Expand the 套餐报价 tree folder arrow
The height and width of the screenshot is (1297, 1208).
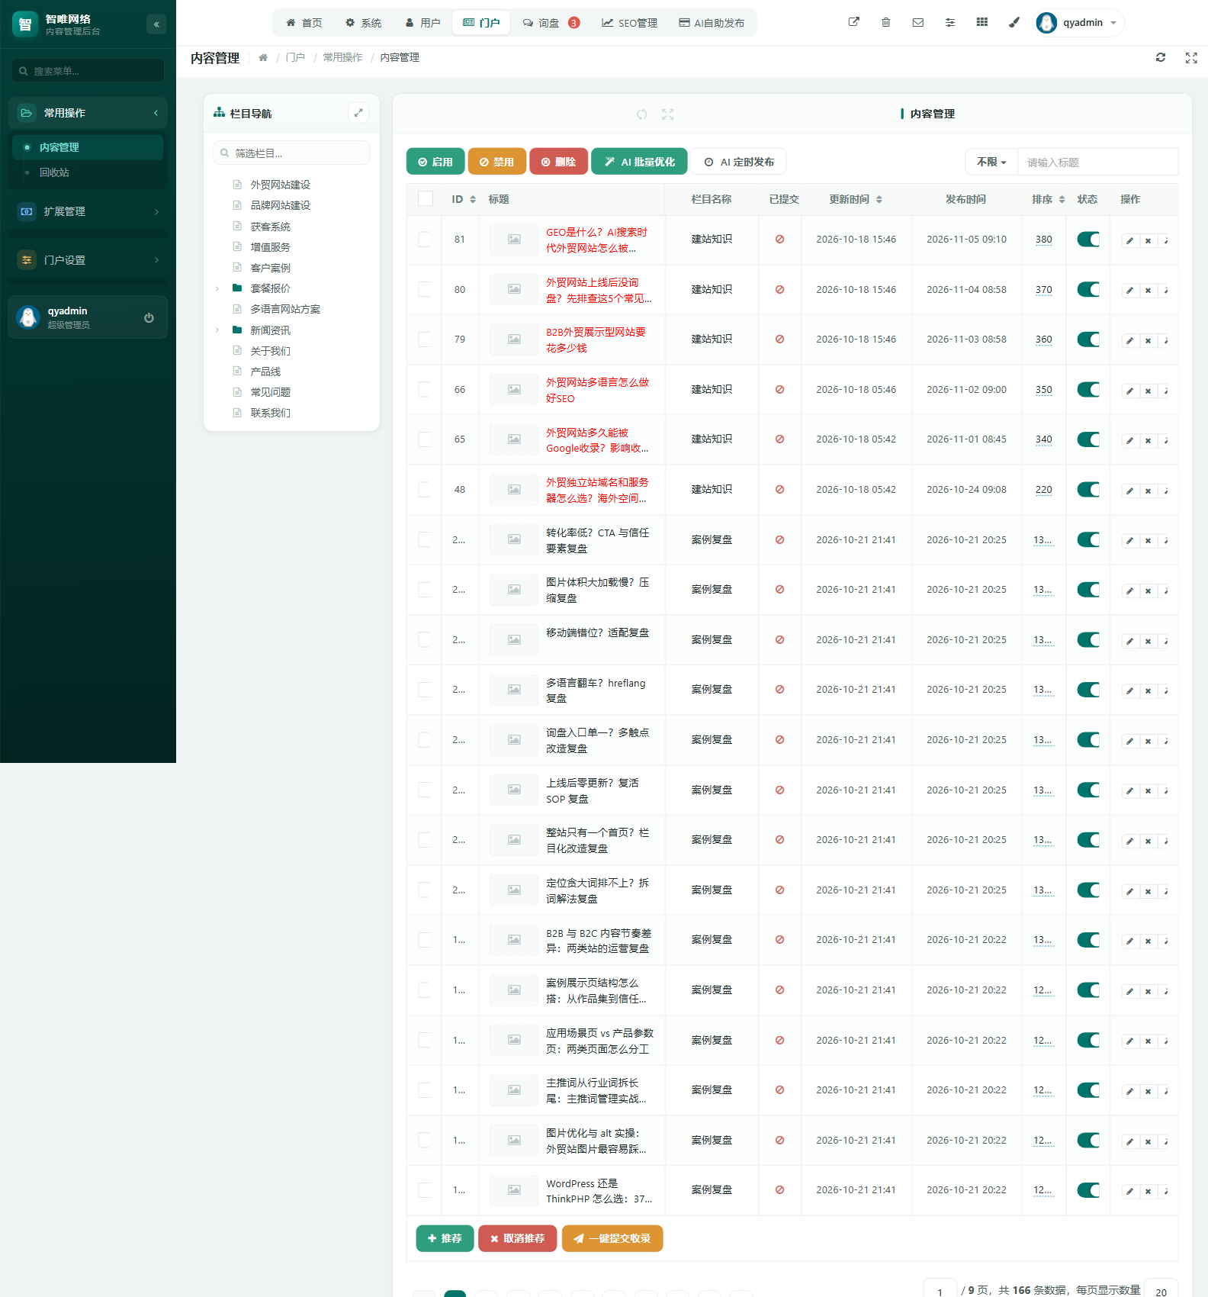tap(217, 288)
